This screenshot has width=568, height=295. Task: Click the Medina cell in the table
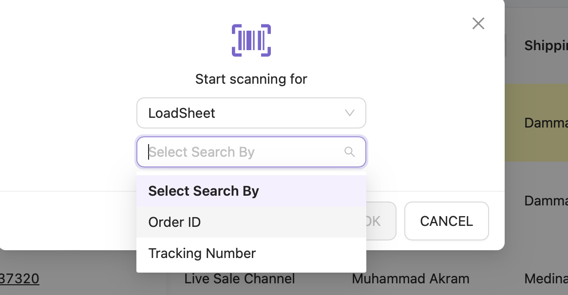(546, 279)
